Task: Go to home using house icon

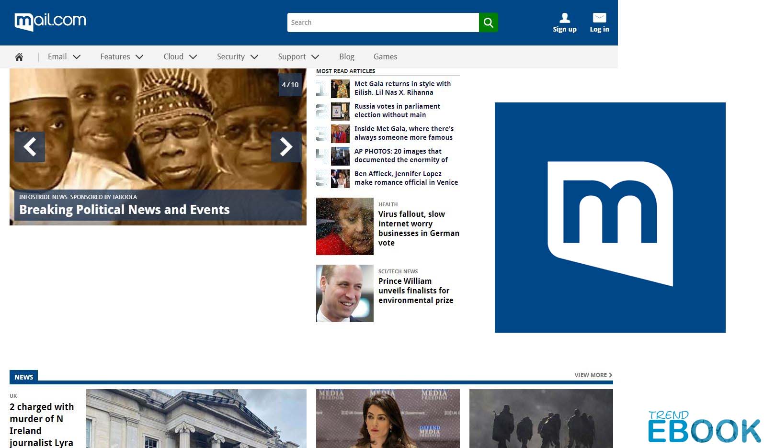Action: pos(19,57)
